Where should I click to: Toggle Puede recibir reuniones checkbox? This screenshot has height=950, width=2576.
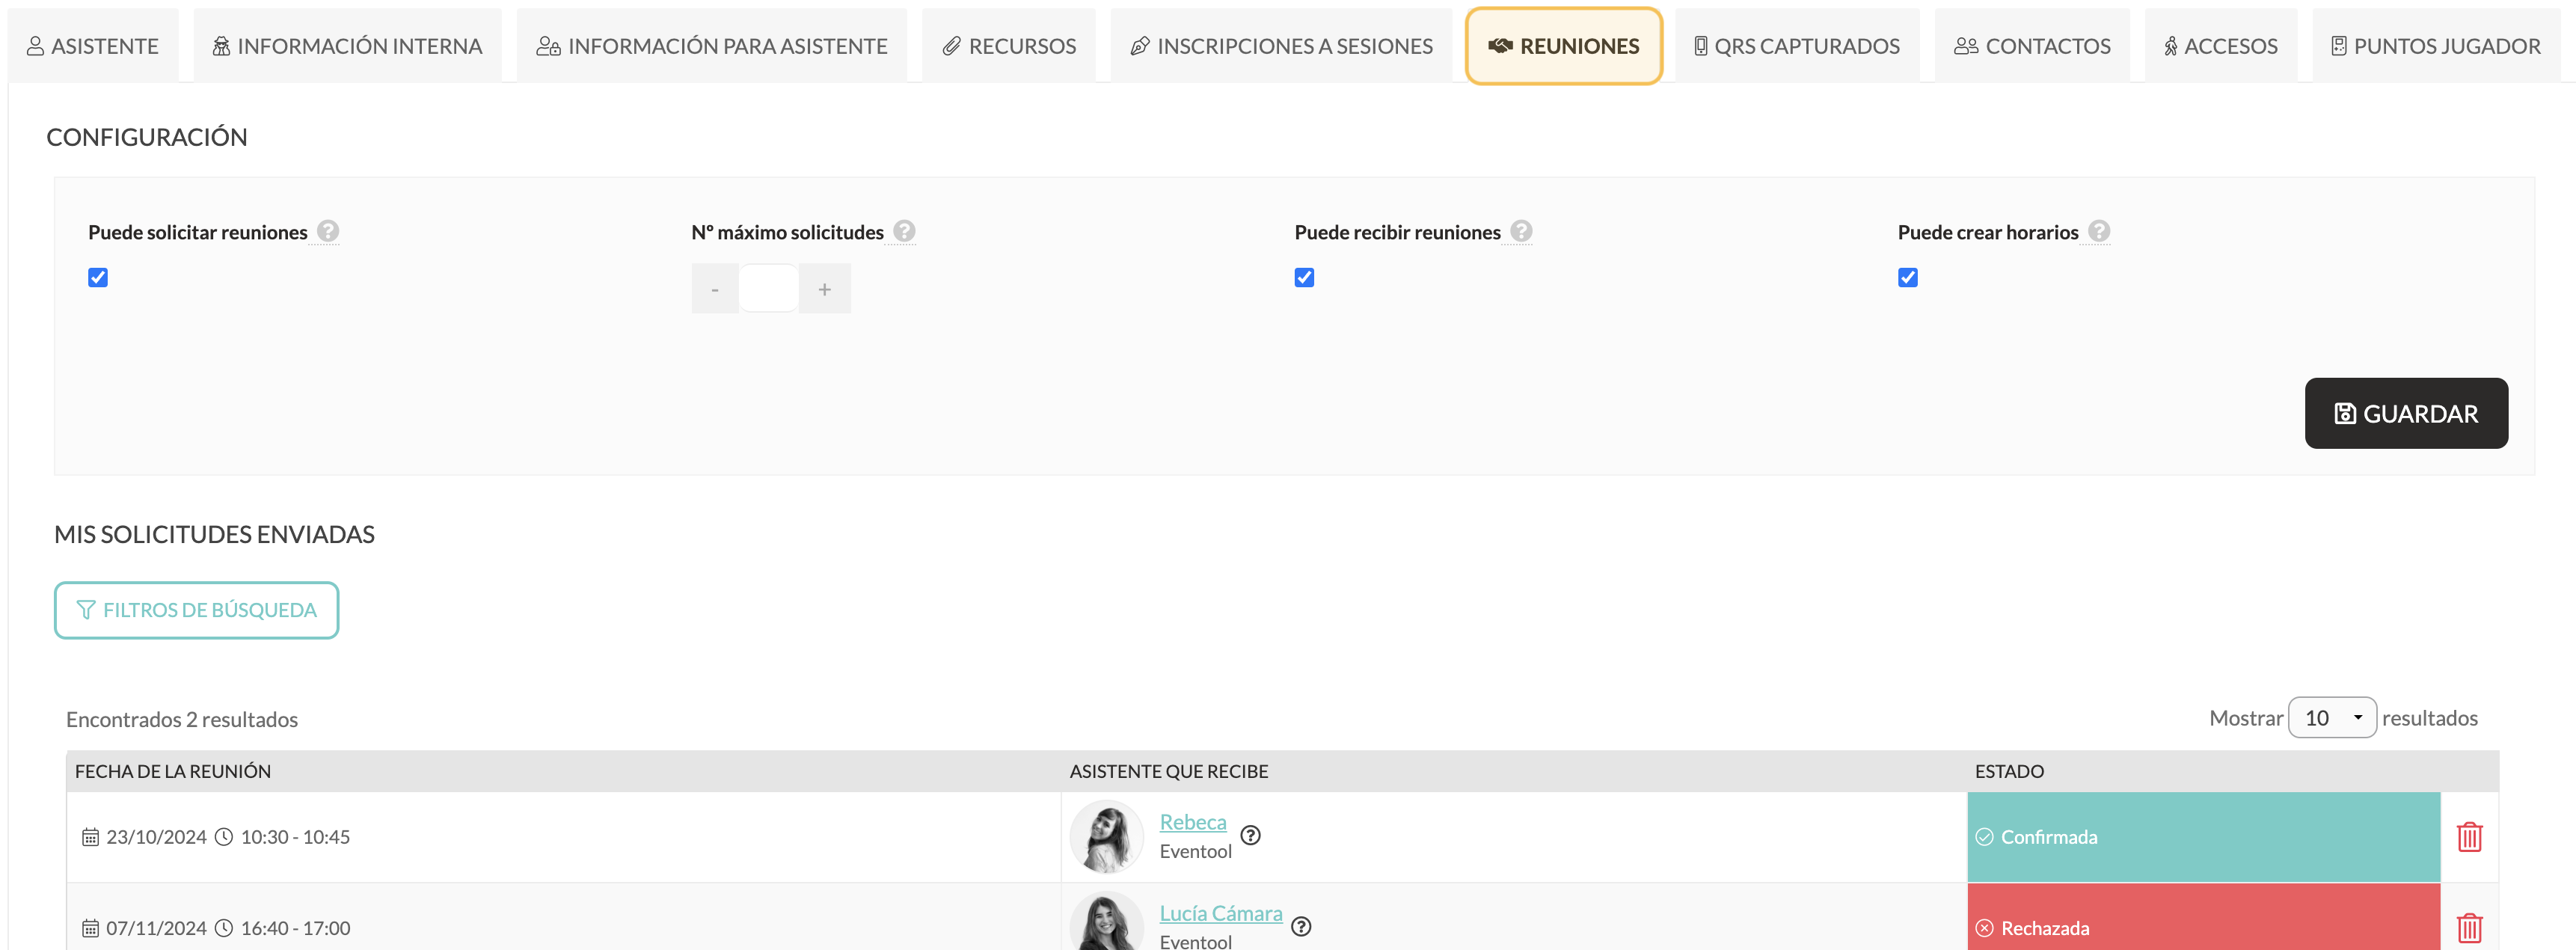(1304, 277)
